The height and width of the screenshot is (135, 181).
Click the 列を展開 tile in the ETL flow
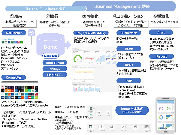(112, 127)
